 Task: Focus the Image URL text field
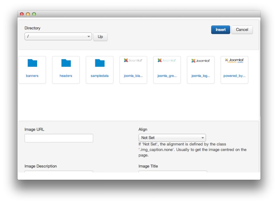click(59, 138)
